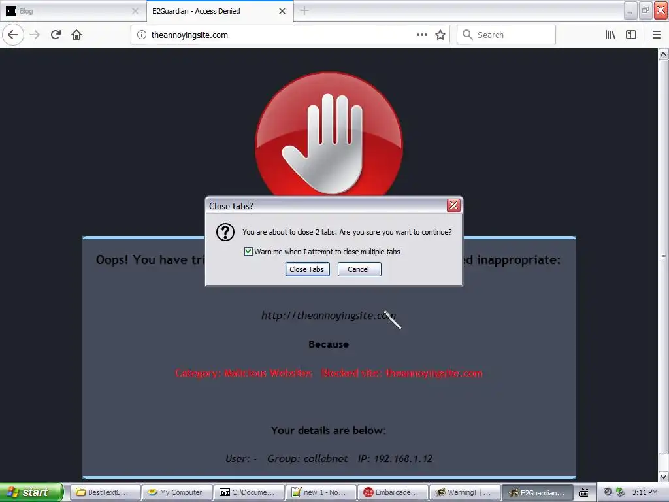
Task: Open the Library icon
Action: pyautogui.click(x=610, y=35)
